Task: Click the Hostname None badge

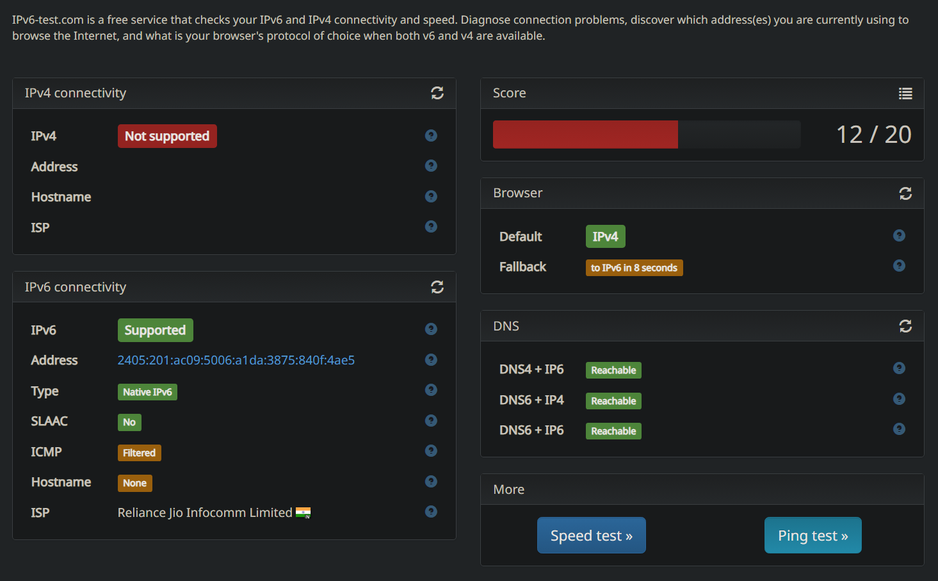Action: (x=134, y=483)
